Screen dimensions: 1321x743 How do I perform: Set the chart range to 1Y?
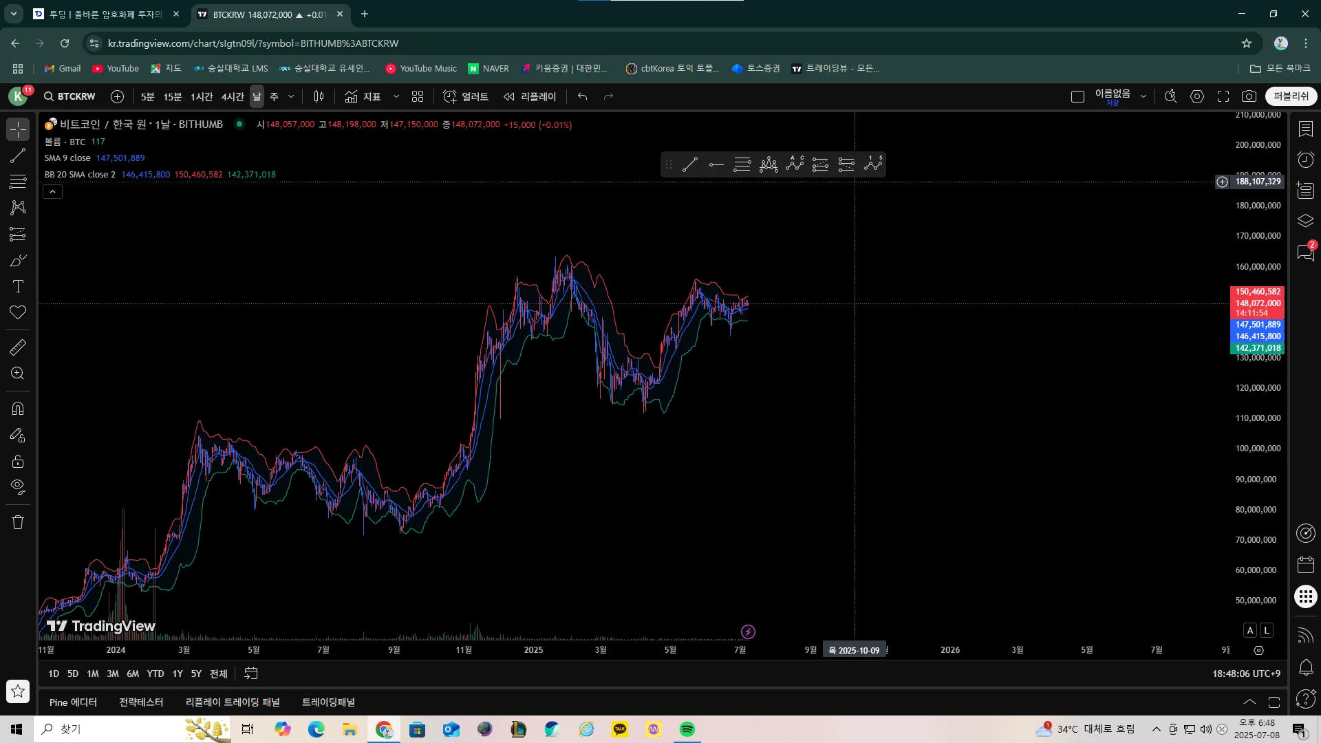[178, 674]
